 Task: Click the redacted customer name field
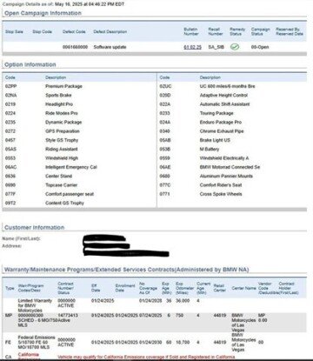pos(105,239)
